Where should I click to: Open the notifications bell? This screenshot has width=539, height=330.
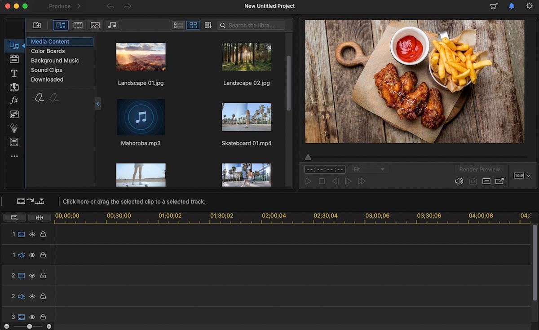click(x=512, y=6)
